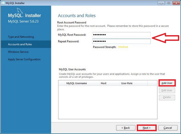Minimize the MySQL Installer window

[x=161, y=3]
